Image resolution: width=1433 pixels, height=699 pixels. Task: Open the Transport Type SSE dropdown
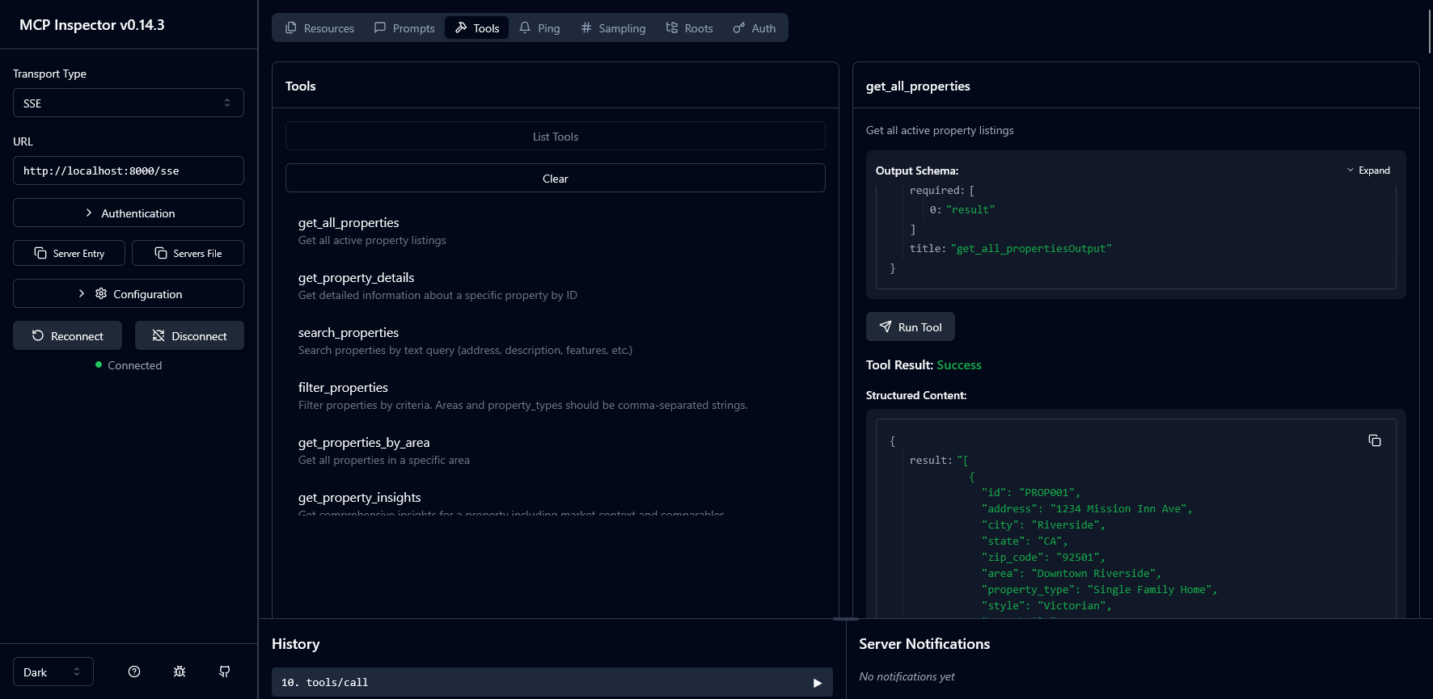pos(129,103)
